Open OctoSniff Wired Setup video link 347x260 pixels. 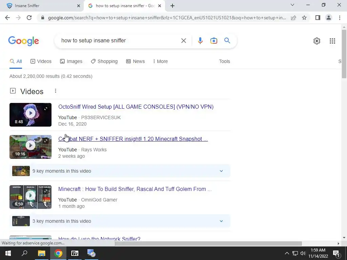click(x=136, y=107)
